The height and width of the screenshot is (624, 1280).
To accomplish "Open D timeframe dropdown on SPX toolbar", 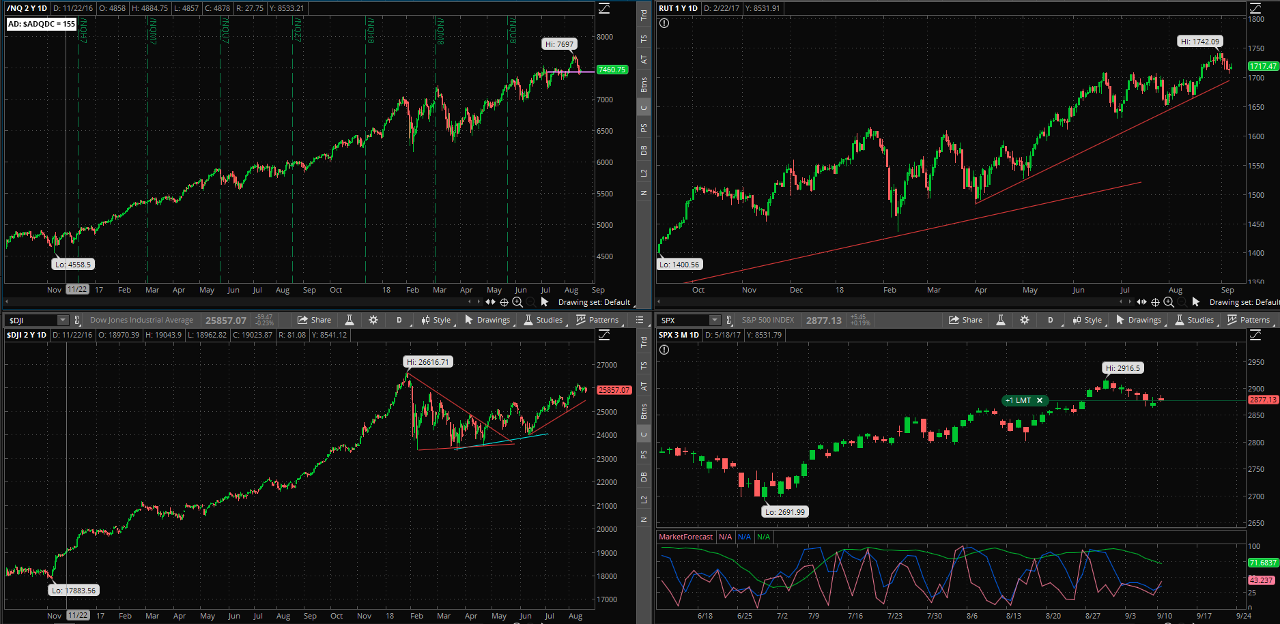I will coord(1052,320).
